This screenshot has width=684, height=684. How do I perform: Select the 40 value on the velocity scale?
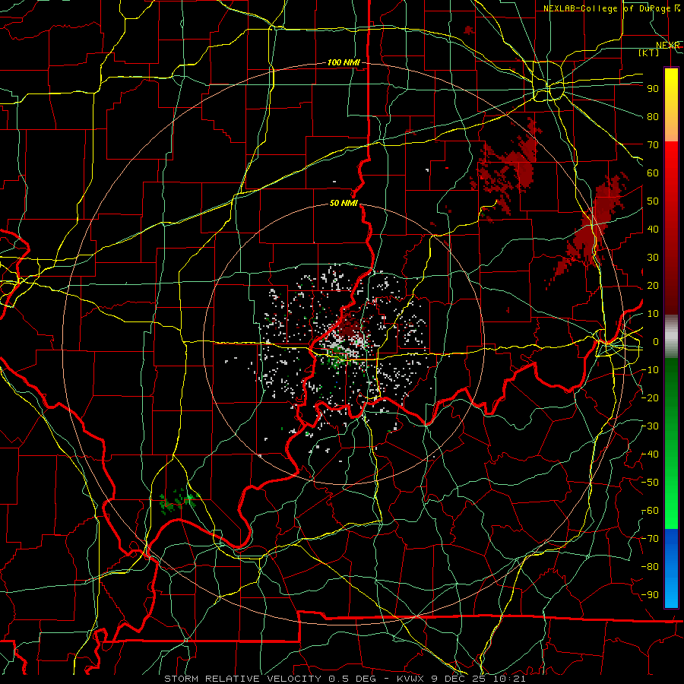(x=653, y=230)
